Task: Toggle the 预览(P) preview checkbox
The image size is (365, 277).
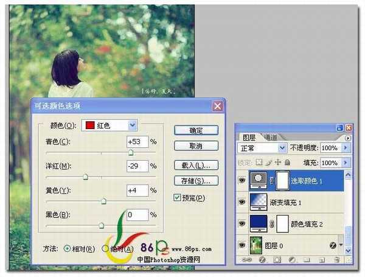Action: tap(178, 197)
